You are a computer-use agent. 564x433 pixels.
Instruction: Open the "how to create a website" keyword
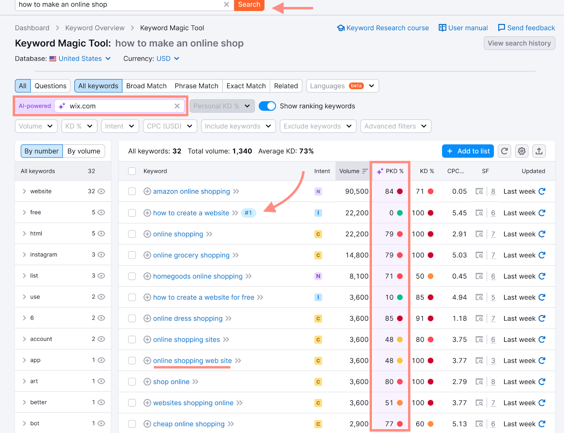tap(191, 213)
